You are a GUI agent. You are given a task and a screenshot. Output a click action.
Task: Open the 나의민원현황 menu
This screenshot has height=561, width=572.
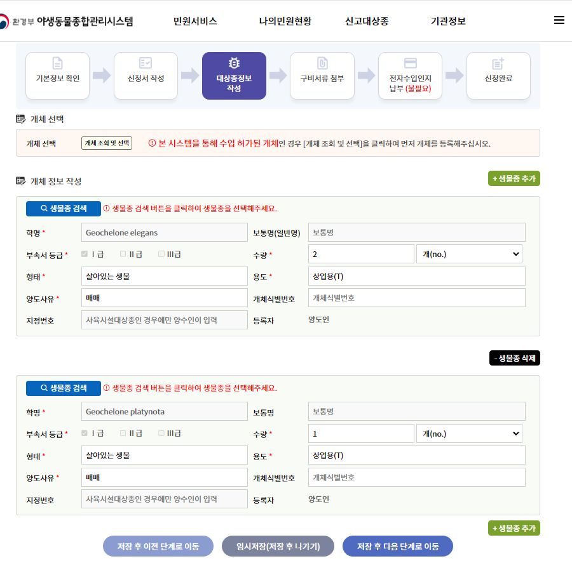[x=285, y=21]
